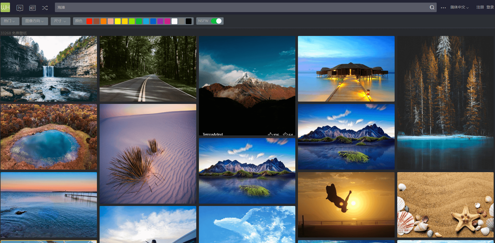495x243 pixels.
Task: Expand the 尺寸 size dropdown
Action: (x=60, y=21)
